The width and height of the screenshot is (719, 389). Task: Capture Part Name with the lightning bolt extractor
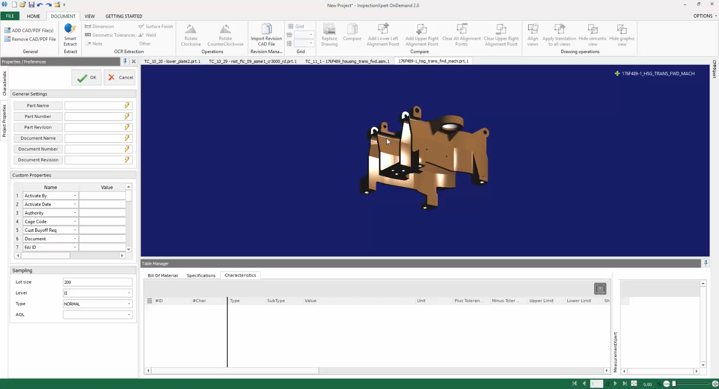click(126, 105)
